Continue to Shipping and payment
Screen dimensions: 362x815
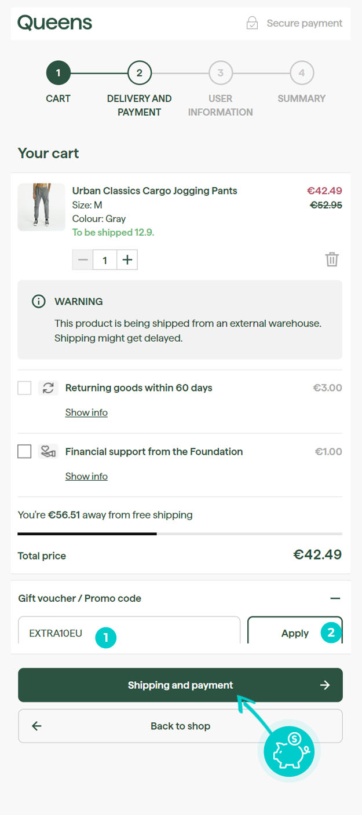180,685
